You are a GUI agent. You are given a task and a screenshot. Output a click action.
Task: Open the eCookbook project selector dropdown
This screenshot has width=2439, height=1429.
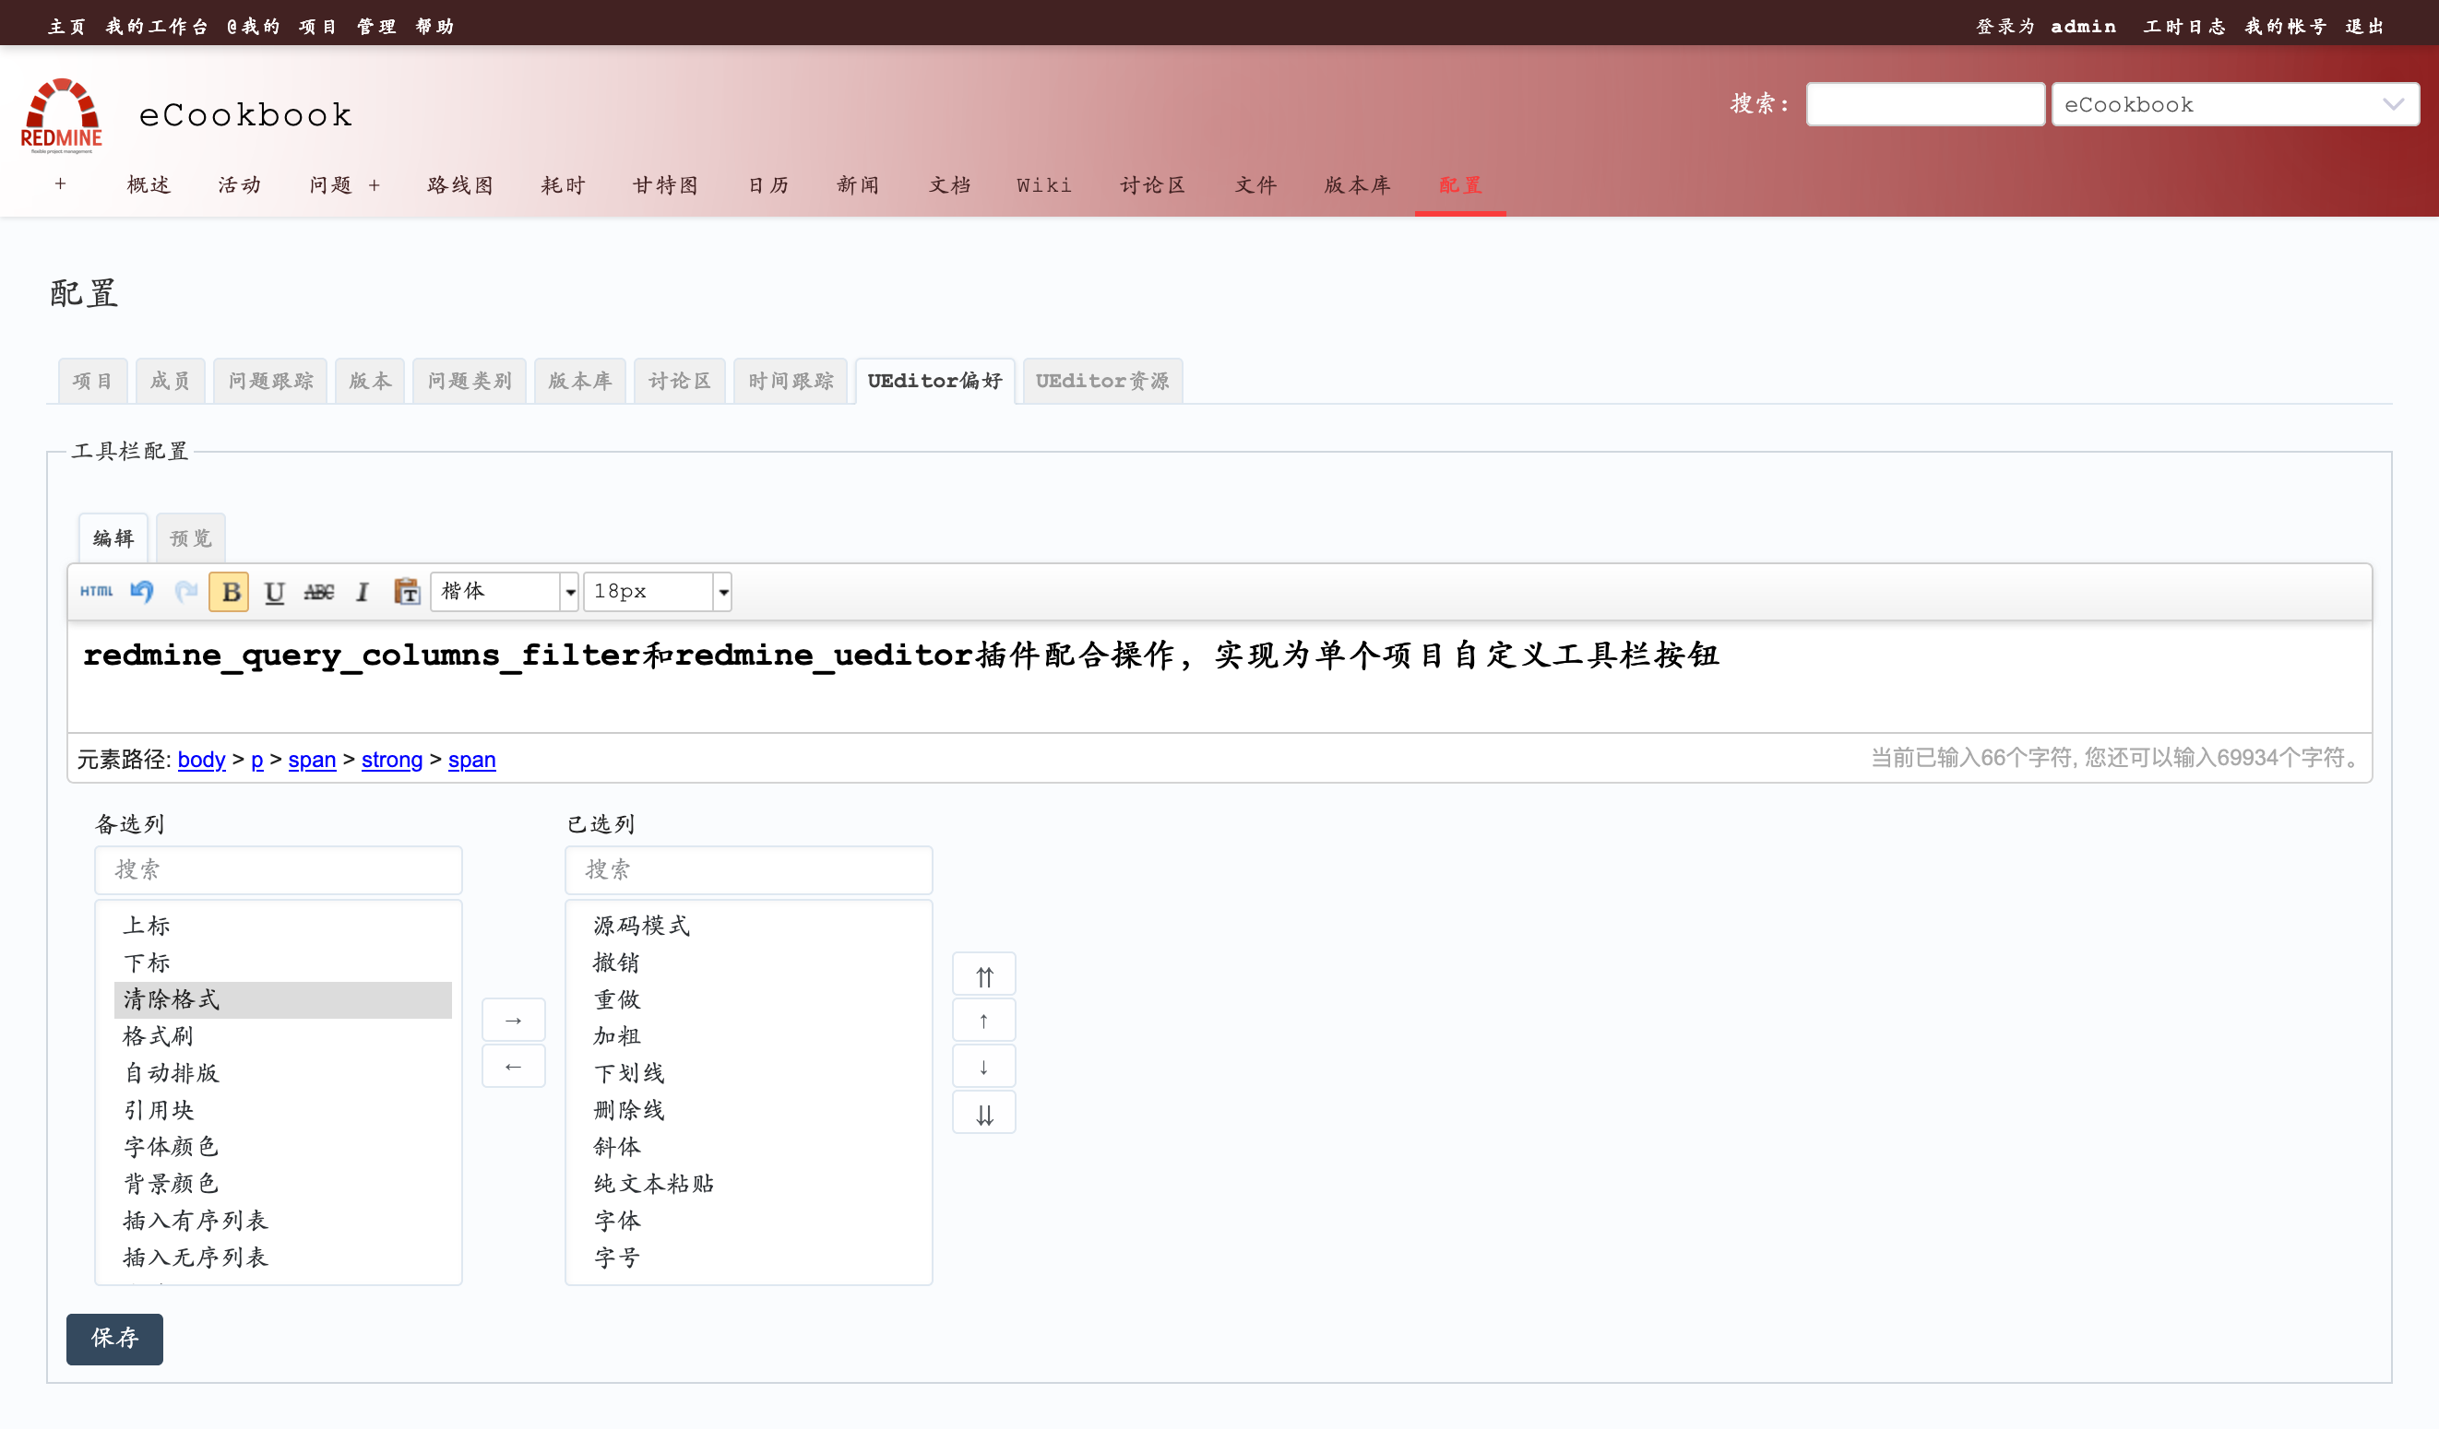(x=2235, y=104)
